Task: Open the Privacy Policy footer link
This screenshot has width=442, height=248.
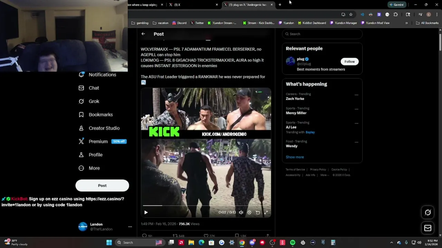Action: pyautogui.click(x=318, y=169)
